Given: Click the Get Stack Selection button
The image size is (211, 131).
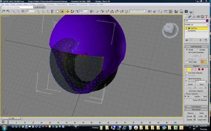Looking at the screenshot, I should point(196,91).
